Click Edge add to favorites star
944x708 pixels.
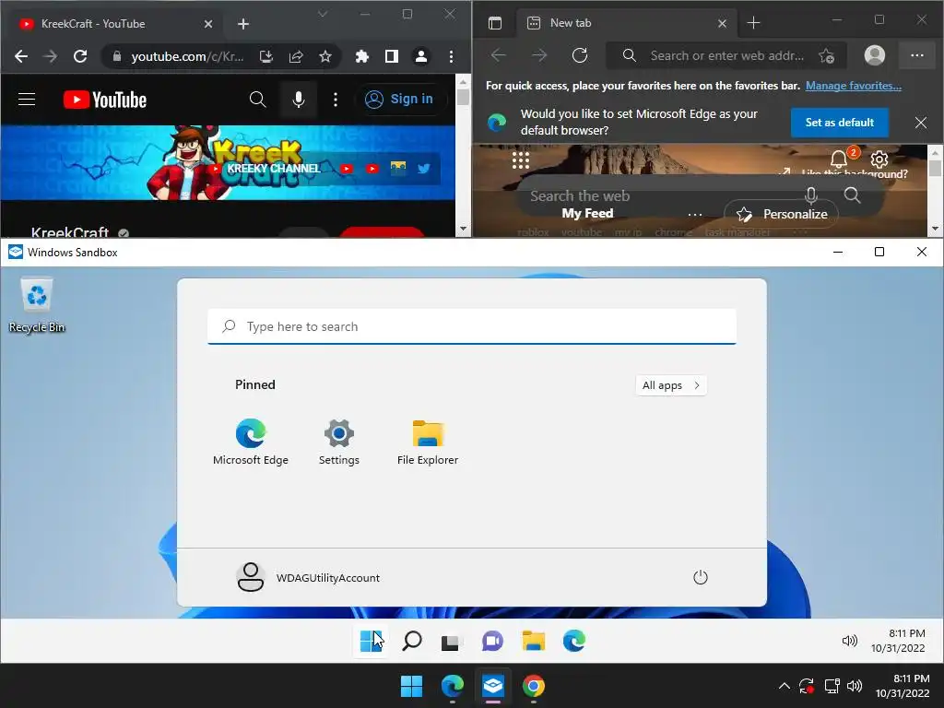pyautogui.click(x=827, y=56)
